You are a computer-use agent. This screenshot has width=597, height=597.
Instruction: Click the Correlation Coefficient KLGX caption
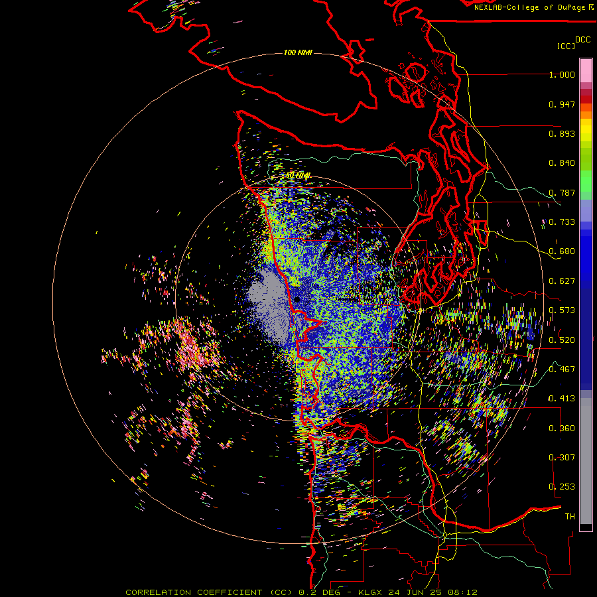[301, 592]
